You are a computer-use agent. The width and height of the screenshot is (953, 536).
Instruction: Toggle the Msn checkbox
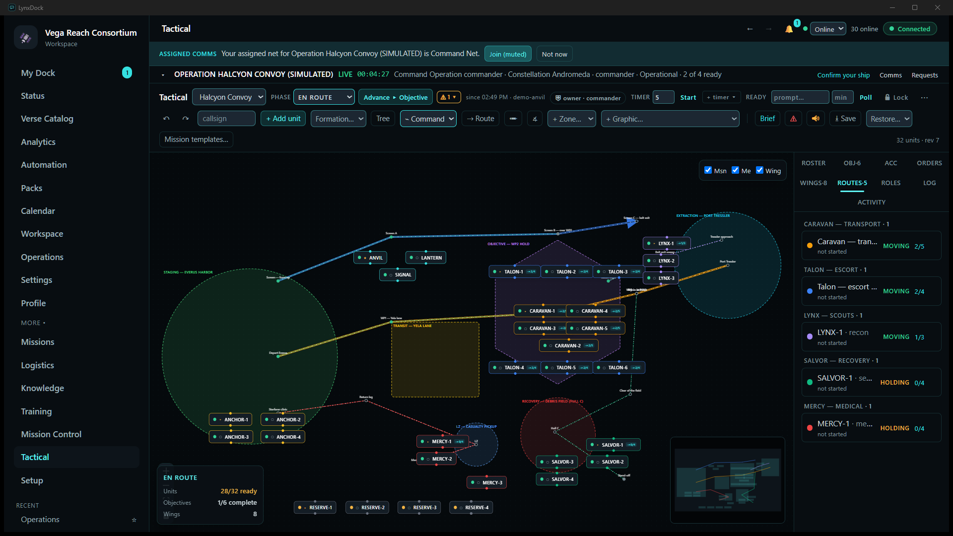point(708,170)
